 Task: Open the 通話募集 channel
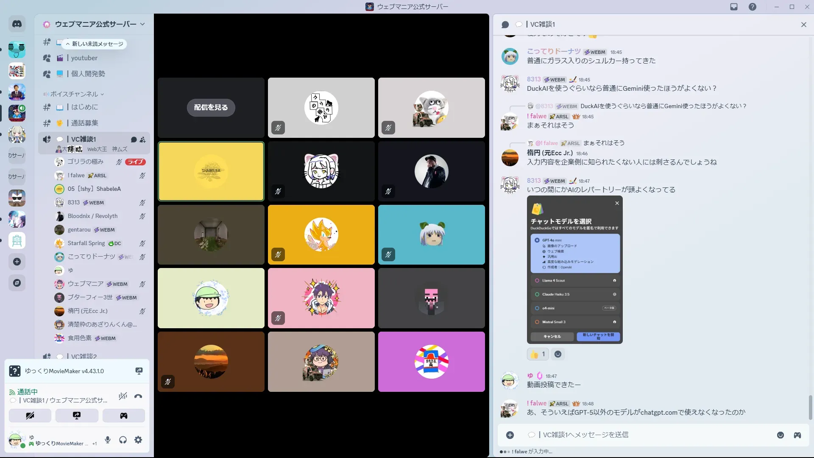pos(84,123)
